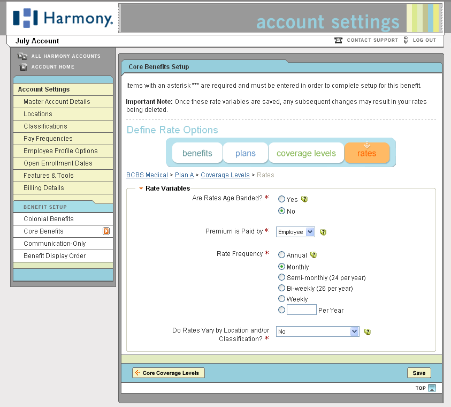This screenshot has width=451, height=407.
Task: Click the All Harmony Accounts icon
Action: 22,56
